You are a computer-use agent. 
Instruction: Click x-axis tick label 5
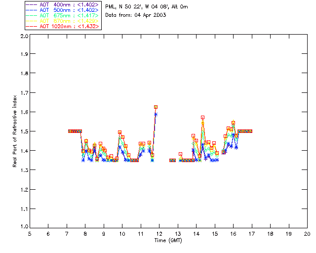[x=30, y=234]
